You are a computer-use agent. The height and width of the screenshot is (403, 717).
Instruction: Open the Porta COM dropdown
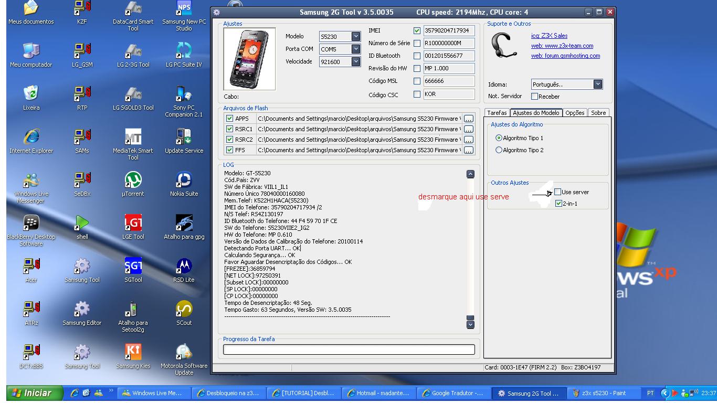(356, 49)
